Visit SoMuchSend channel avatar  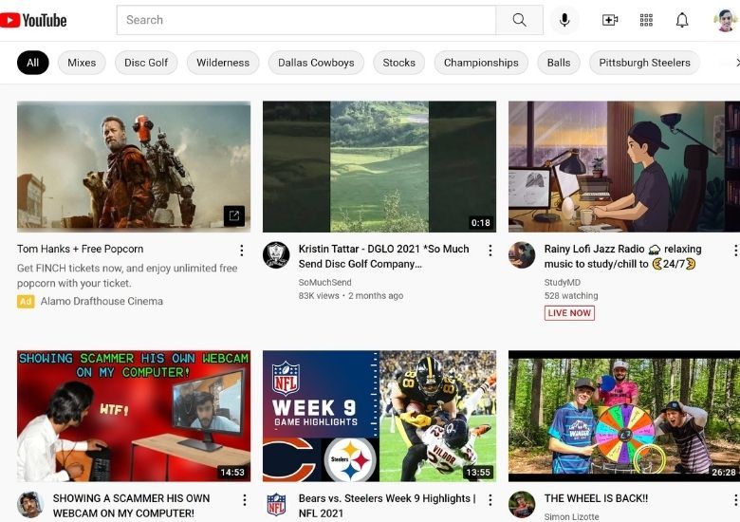pyautogui.click(x=276, y=255)
